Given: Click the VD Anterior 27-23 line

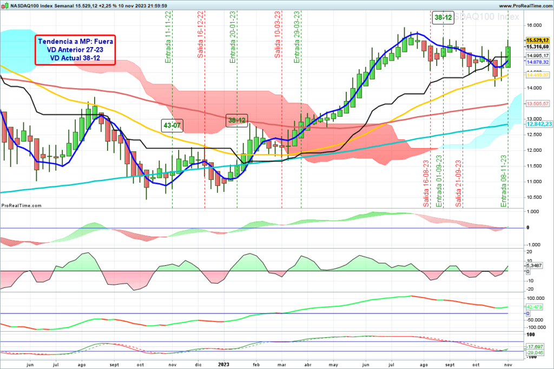Looking at the screenshot, I should (75, 50).
